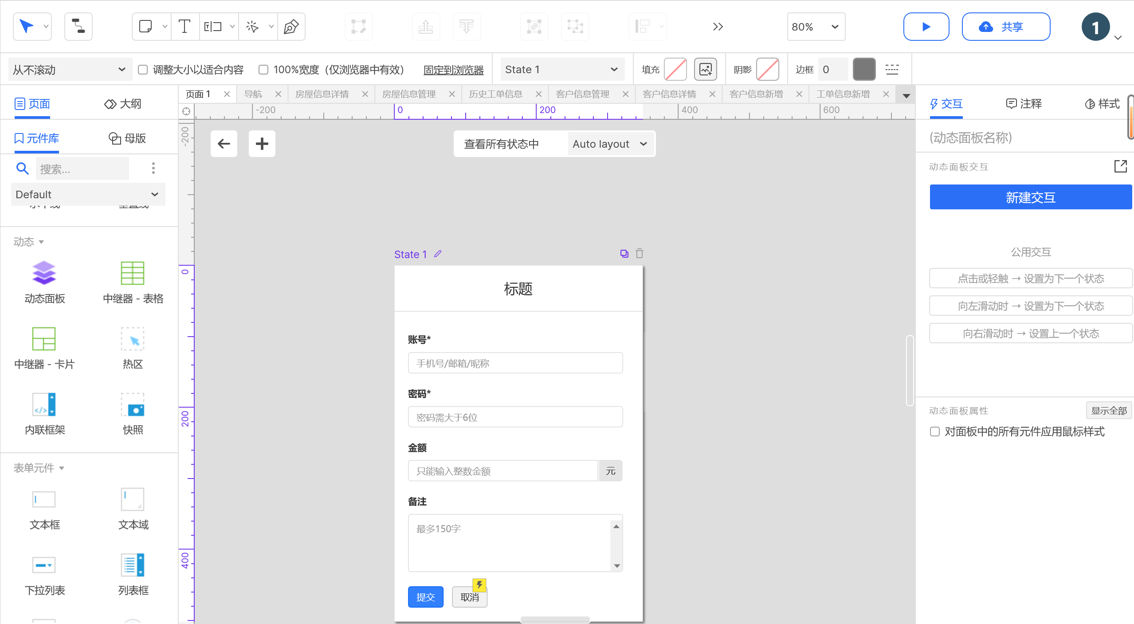
Task: Click the 新建交互 button
Action: [x=1031, y=197]
